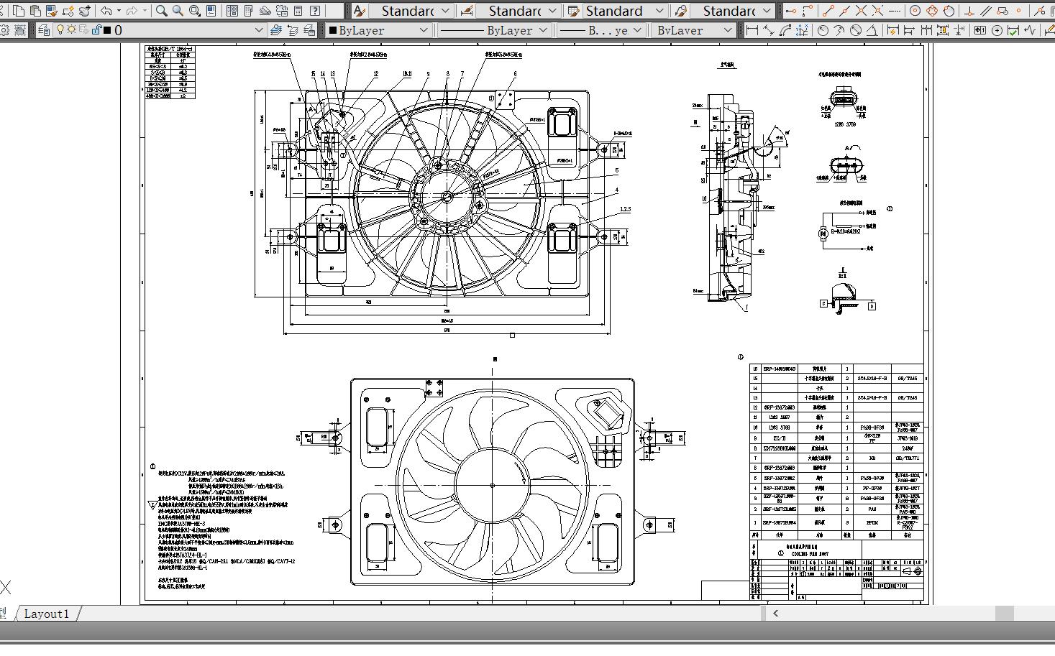Screen dimensions: 1055x656
Task: Open the Layer States Manager icon
Action: point(309,30)
